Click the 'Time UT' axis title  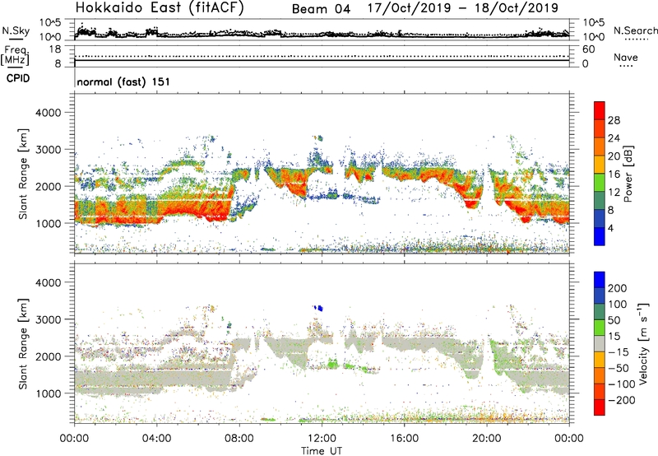point(322,451)
